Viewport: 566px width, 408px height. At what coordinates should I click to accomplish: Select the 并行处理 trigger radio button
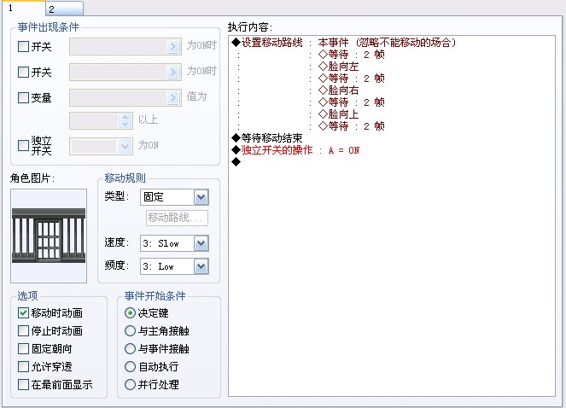point(130,385)
